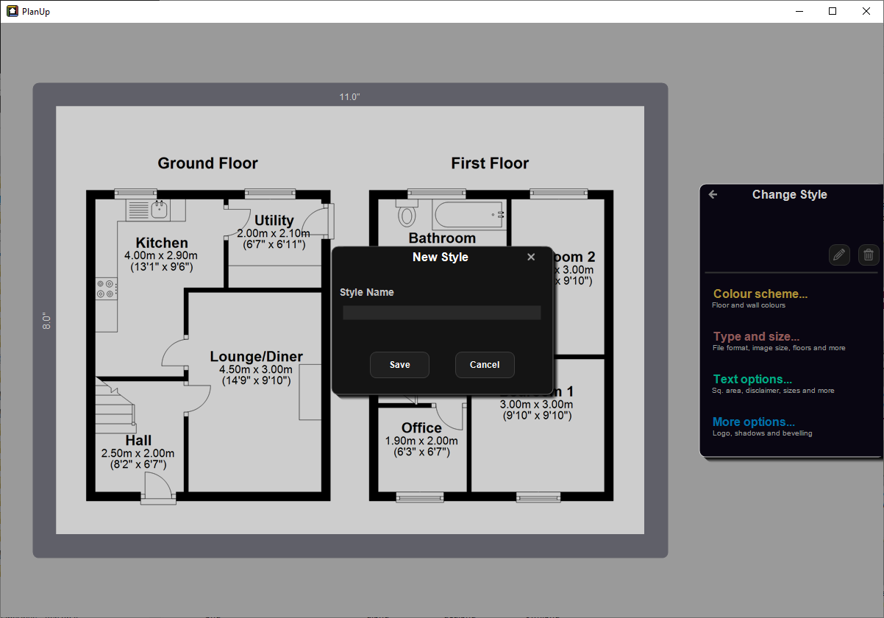Click the bathtub symbol in the Bathroom
884x618 pixels.
pos(469,215)
